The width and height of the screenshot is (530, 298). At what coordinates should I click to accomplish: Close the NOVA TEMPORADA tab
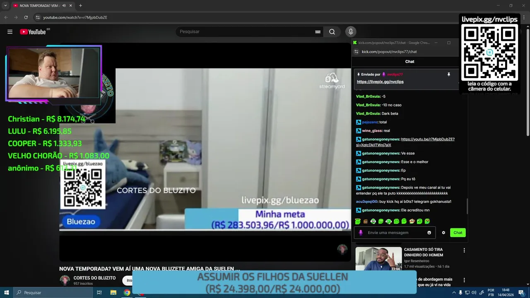point(70,5)
